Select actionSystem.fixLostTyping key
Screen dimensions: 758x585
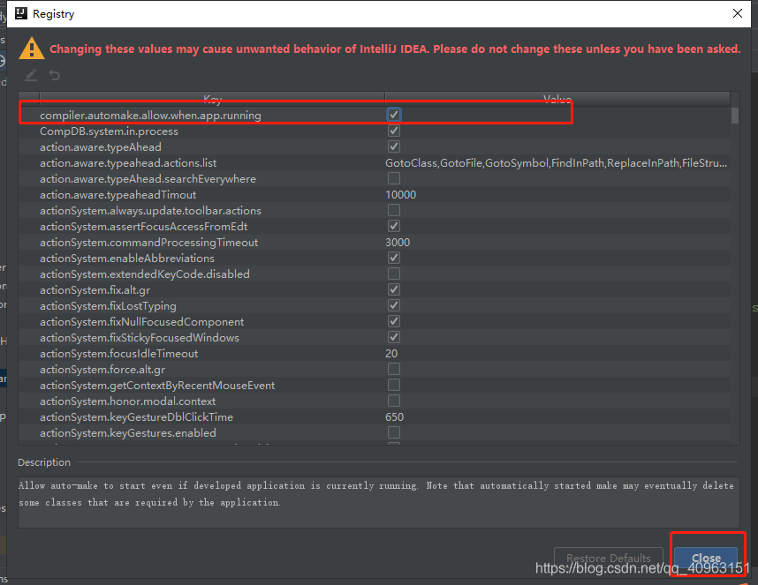108,306
